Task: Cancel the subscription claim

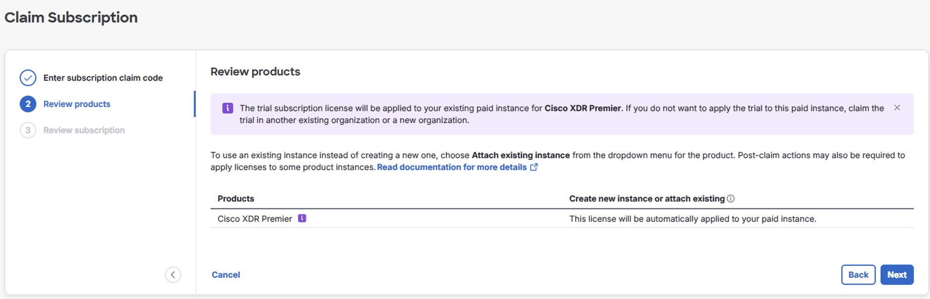Action: 226,275
